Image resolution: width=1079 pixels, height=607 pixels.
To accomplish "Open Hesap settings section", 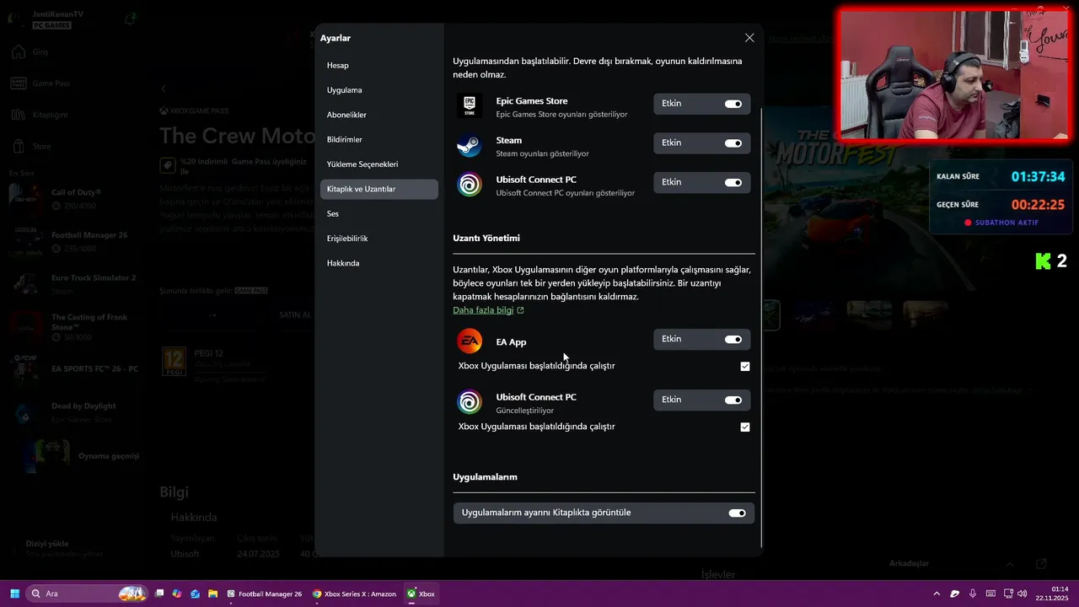I will coord(378,65).
